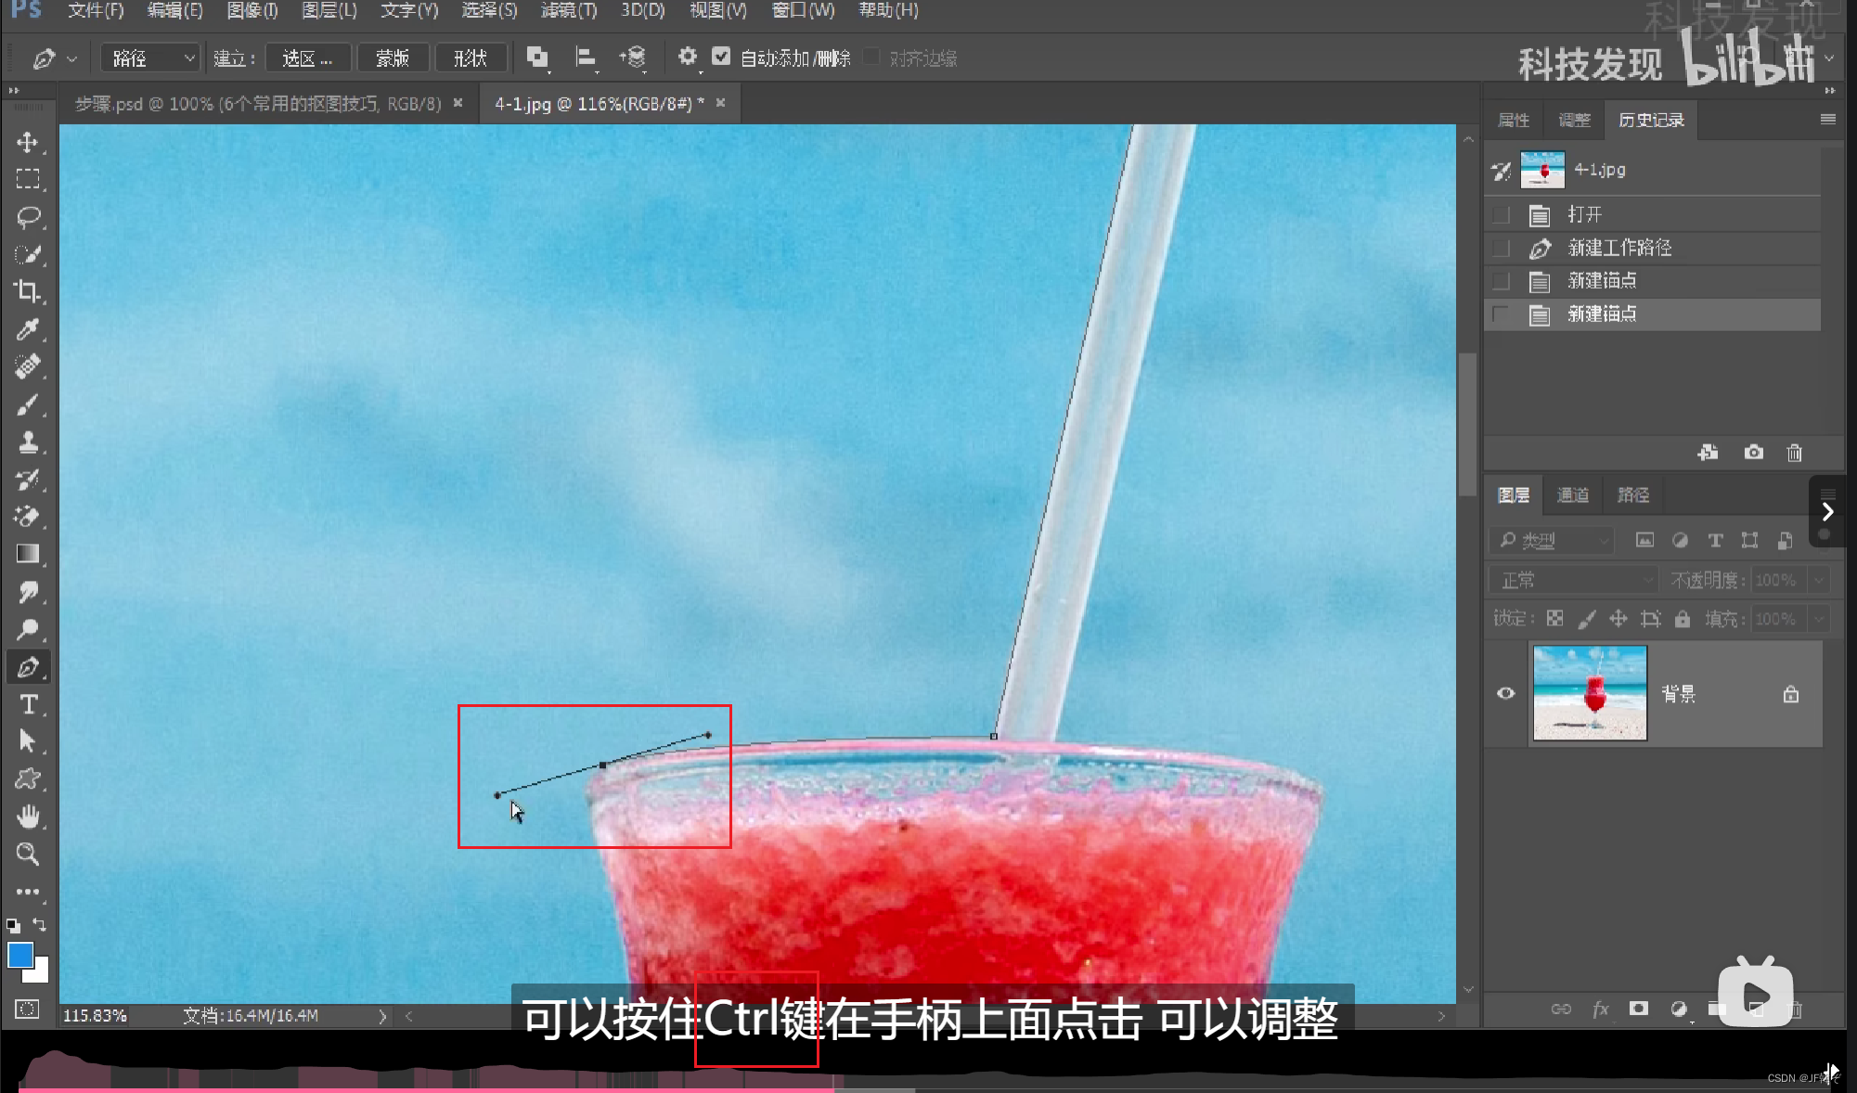Select the Crop tool

click(28, 291)
